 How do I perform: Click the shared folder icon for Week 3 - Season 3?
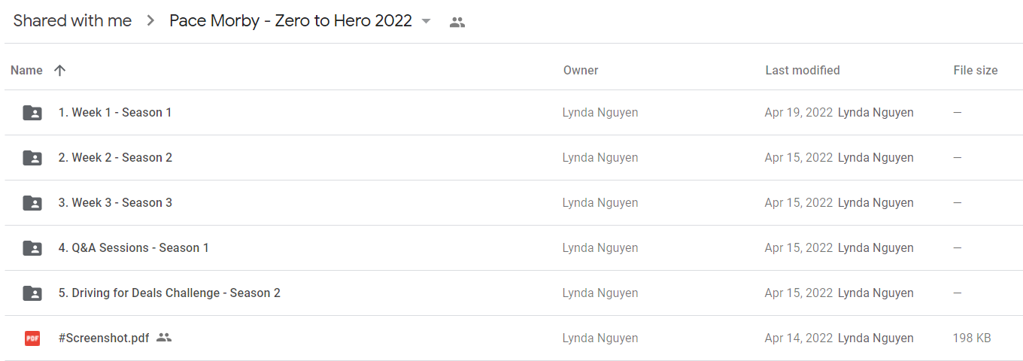(32, 203)
